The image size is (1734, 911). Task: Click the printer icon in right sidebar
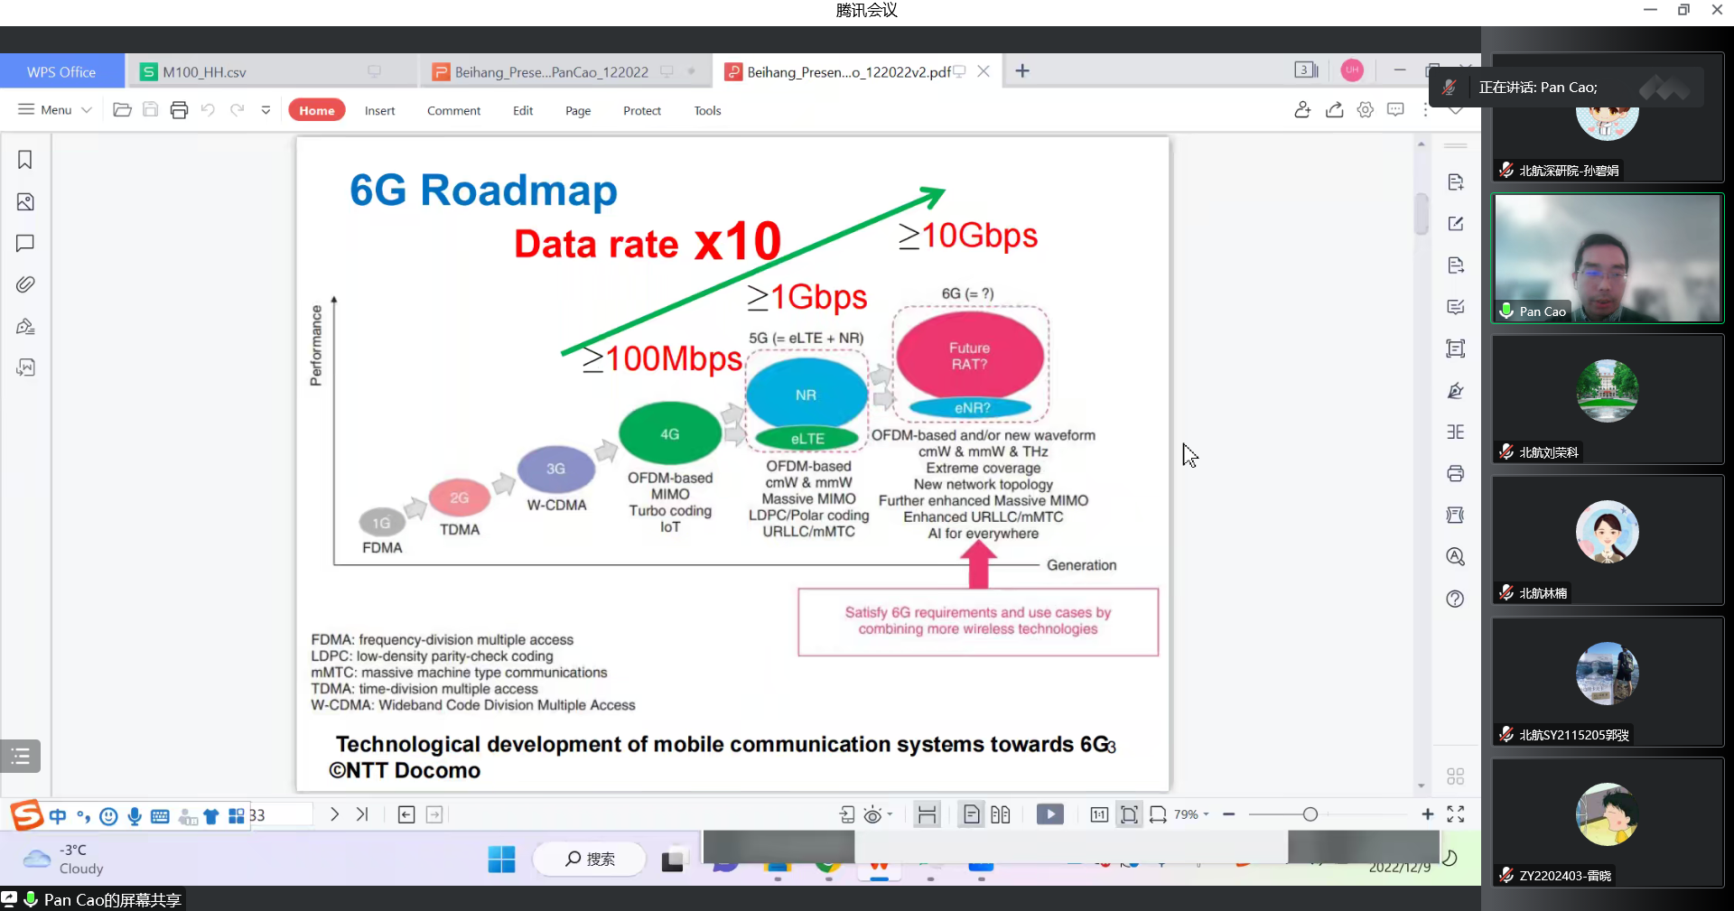click(1455, 474)
